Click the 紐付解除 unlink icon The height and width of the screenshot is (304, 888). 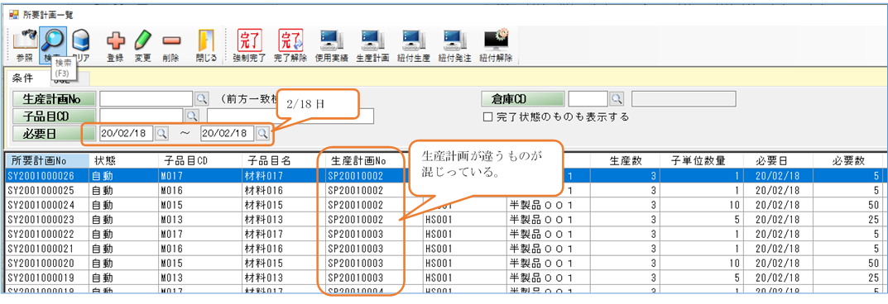coord(496,45)
